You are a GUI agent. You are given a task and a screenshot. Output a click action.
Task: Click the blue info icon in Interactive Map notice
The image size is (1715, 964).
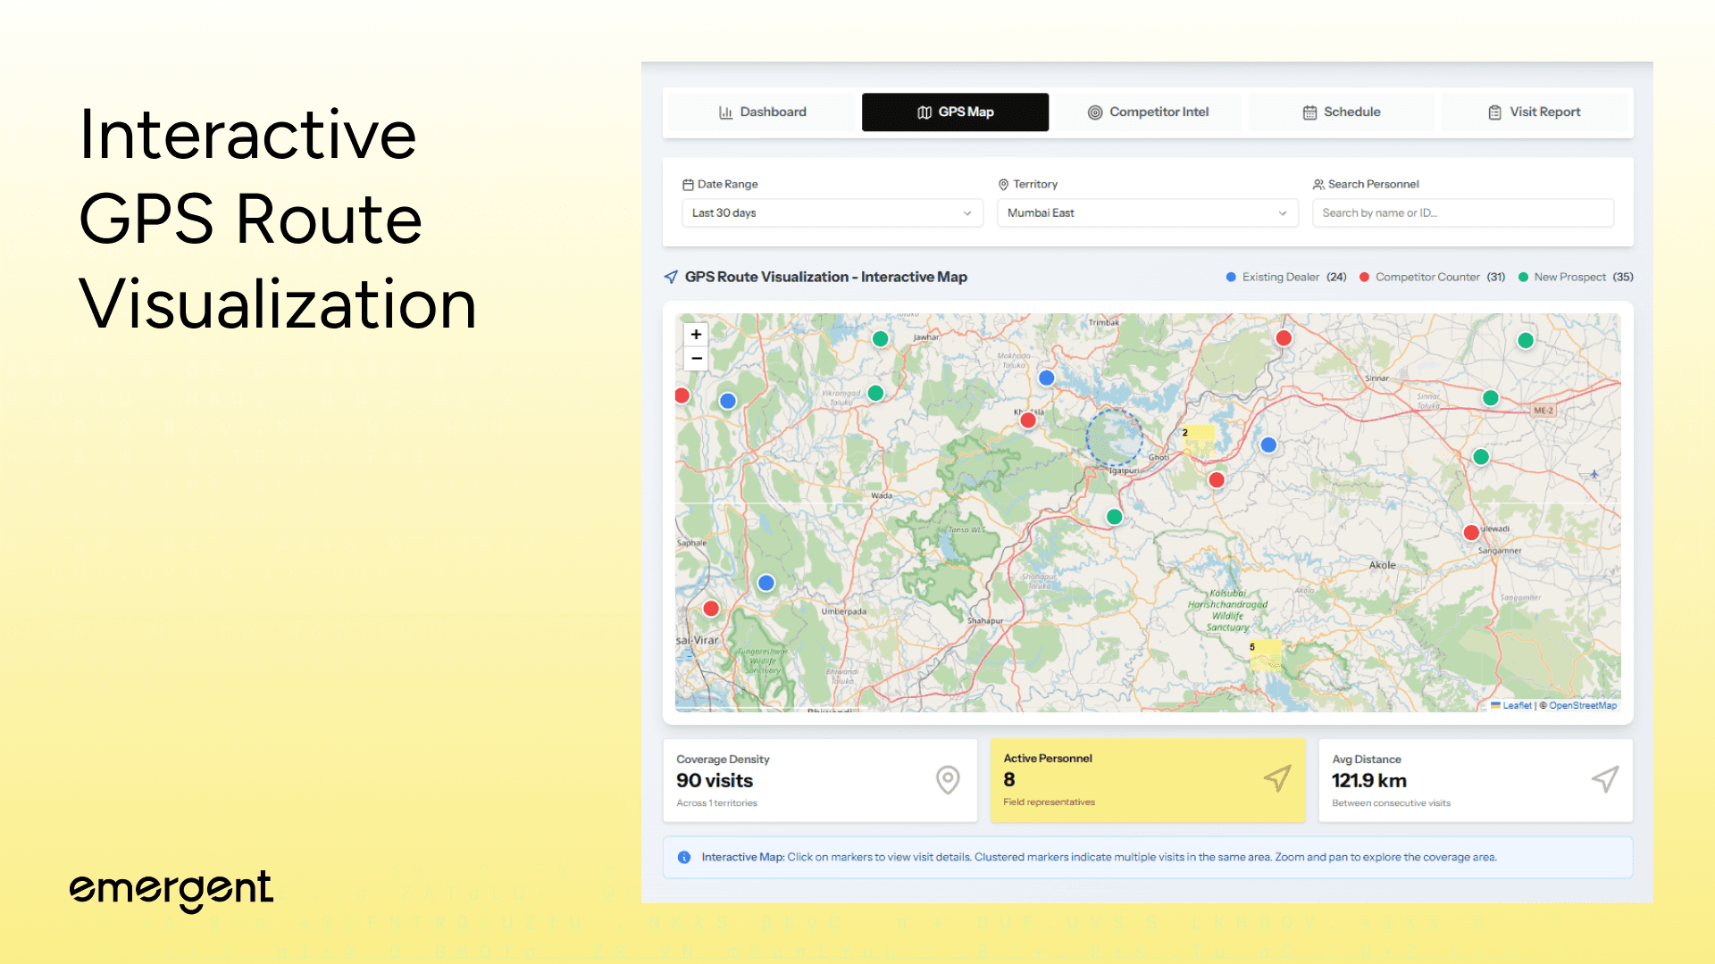[x=684, y=857]
